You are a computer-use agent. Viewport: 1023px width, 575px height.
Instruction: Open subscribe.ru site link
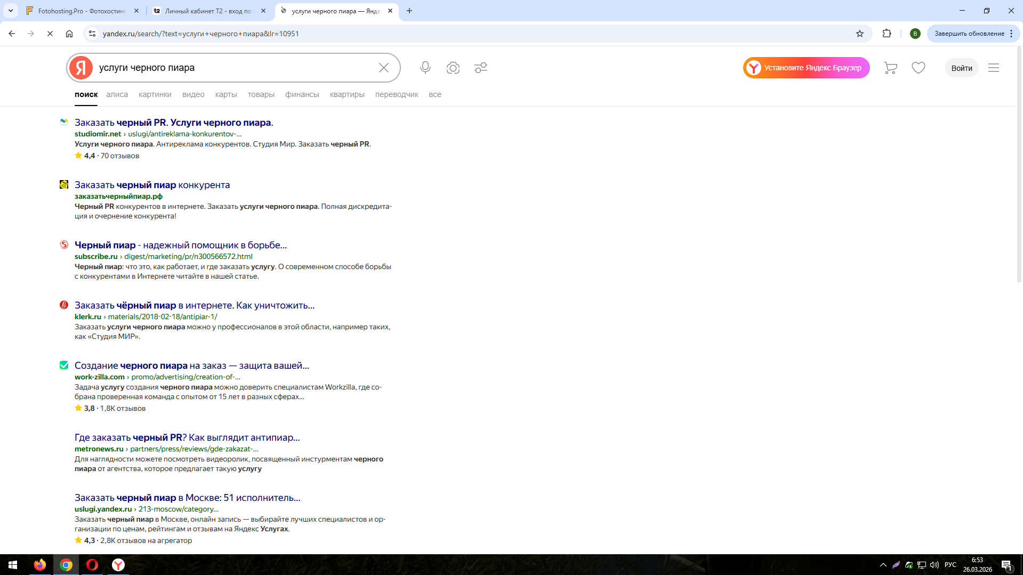click(x=96, y=256)
